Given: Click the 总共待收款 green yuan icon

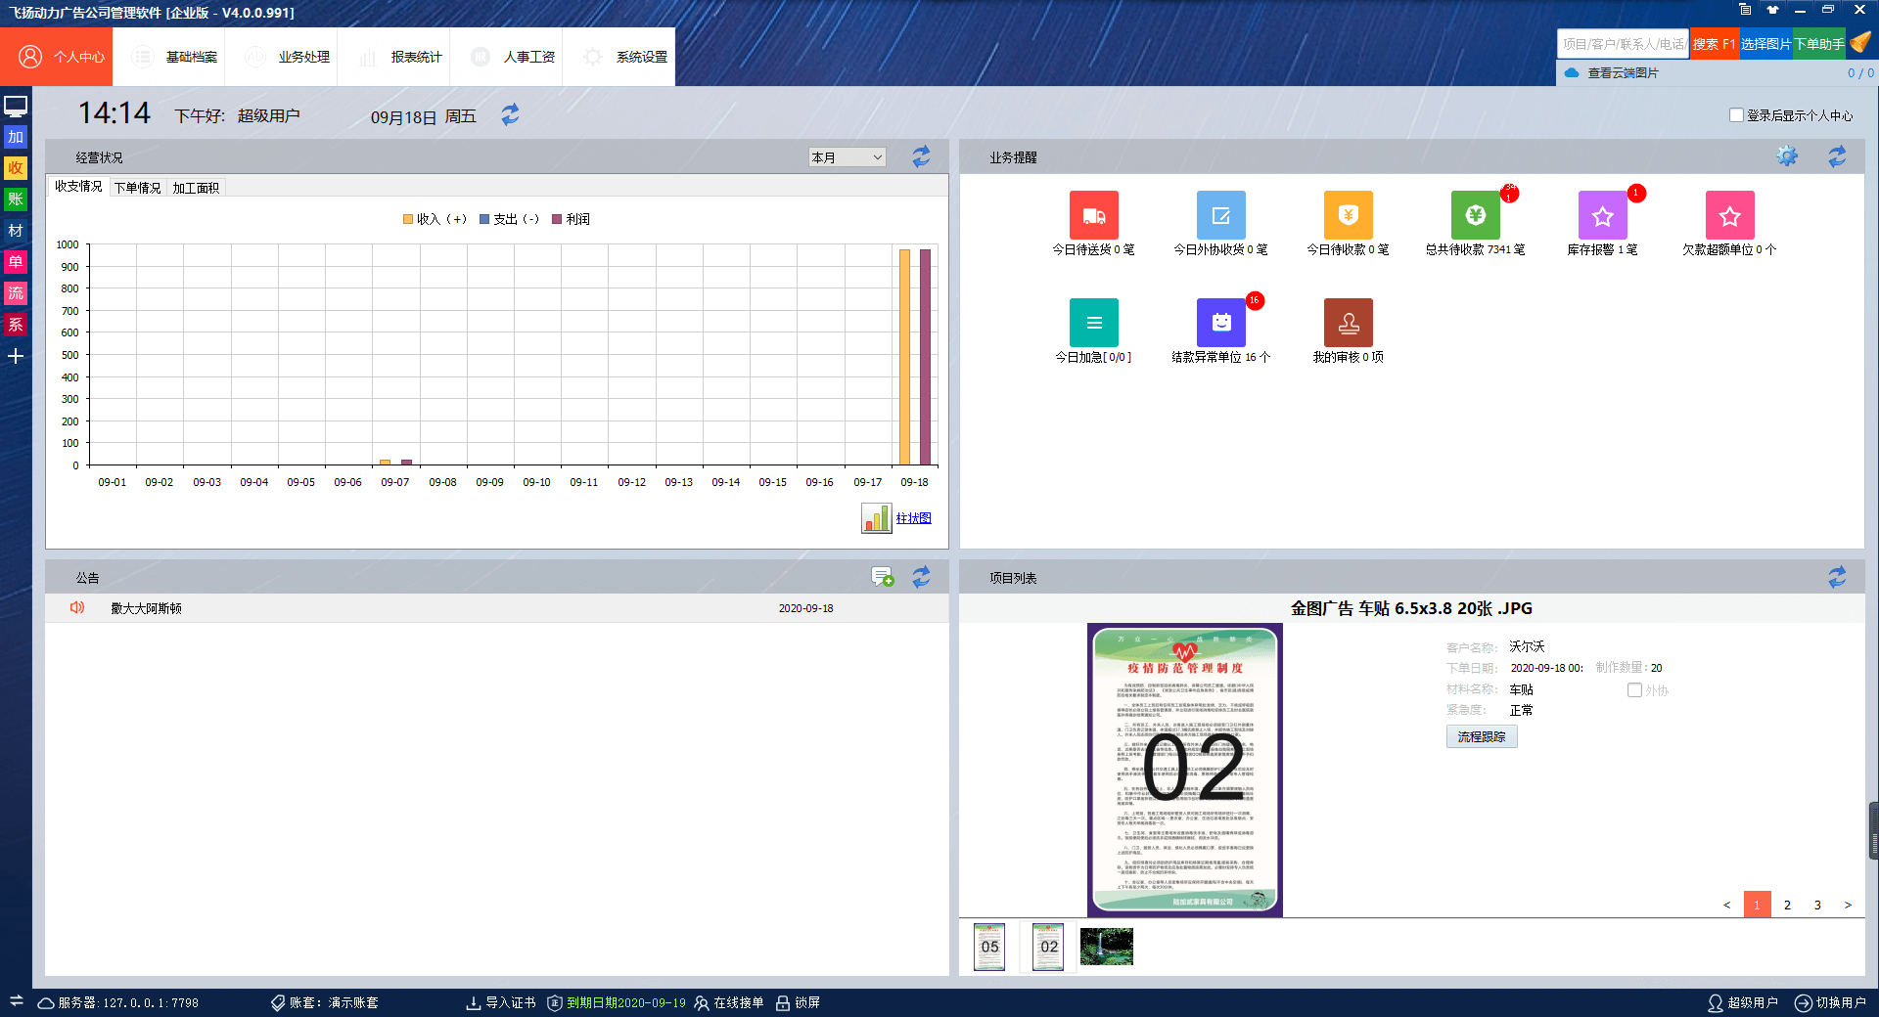Looking at the screenshot, I should point(1475,216).
